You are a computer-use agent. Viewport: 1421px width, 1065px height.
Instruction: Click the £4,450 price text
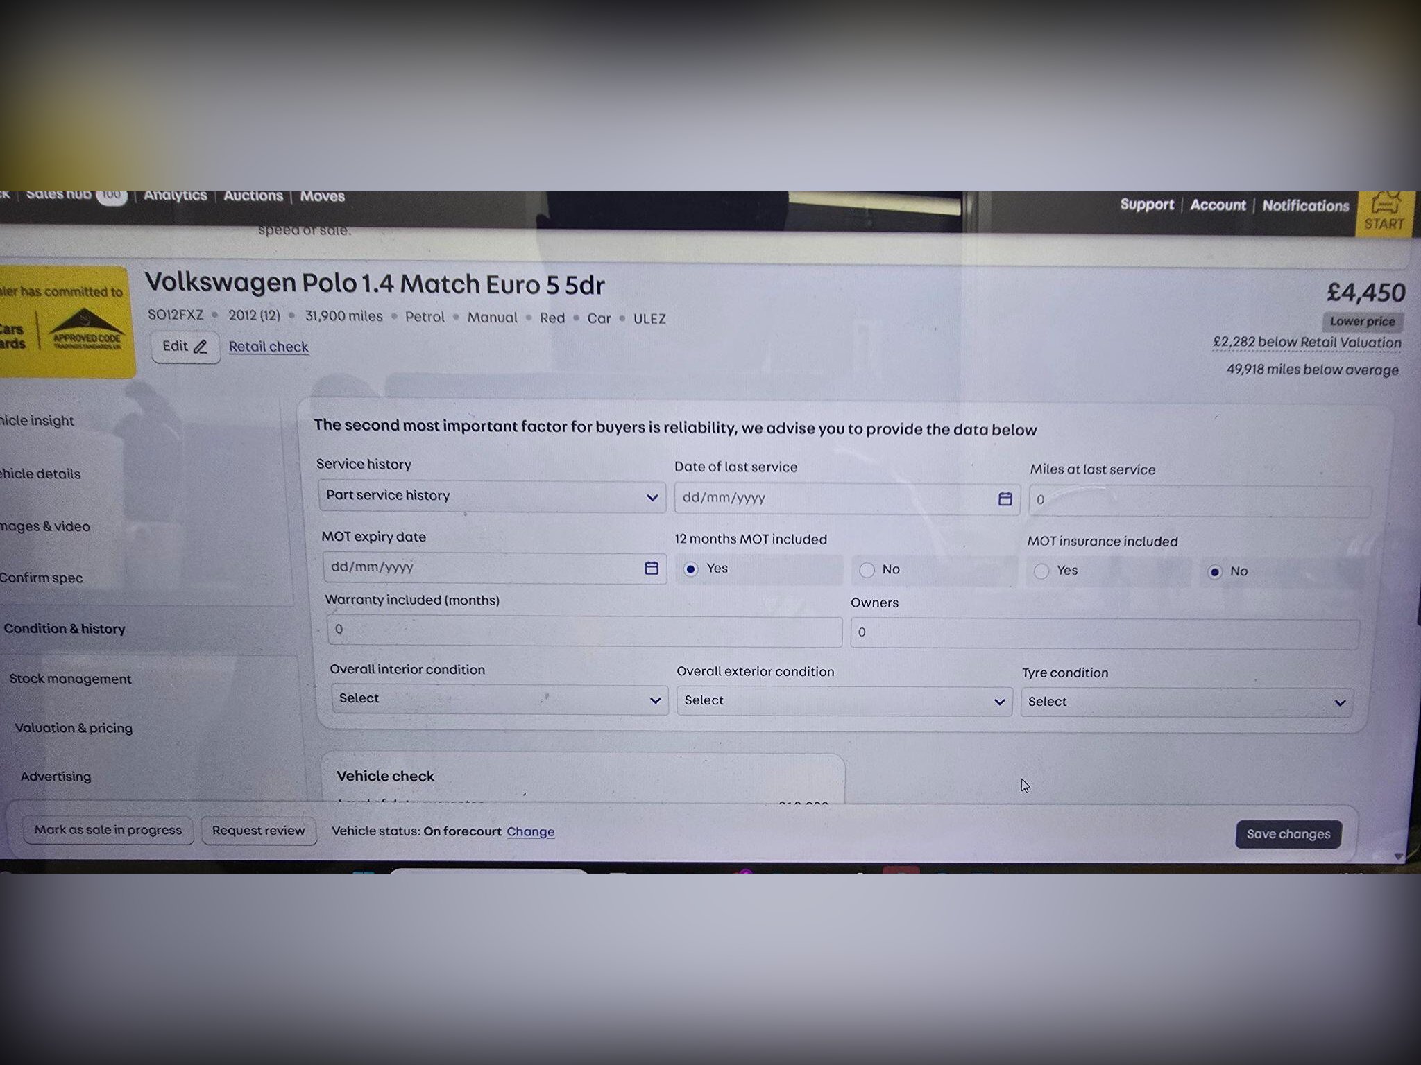1366,293
